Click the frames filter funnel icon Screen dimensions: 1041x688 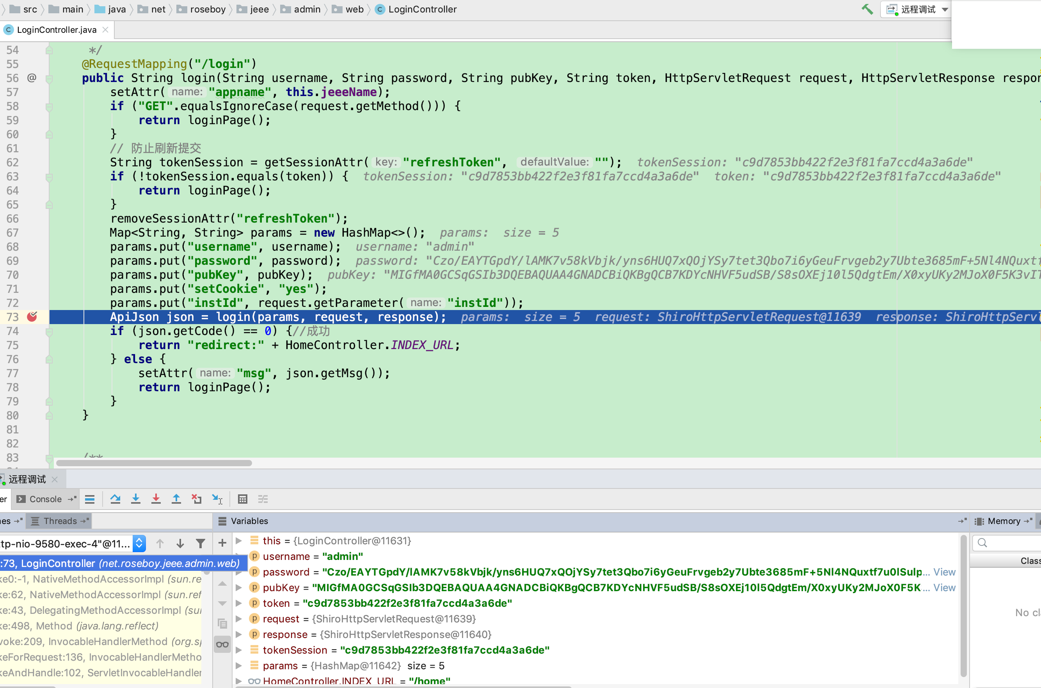[200, 544]
